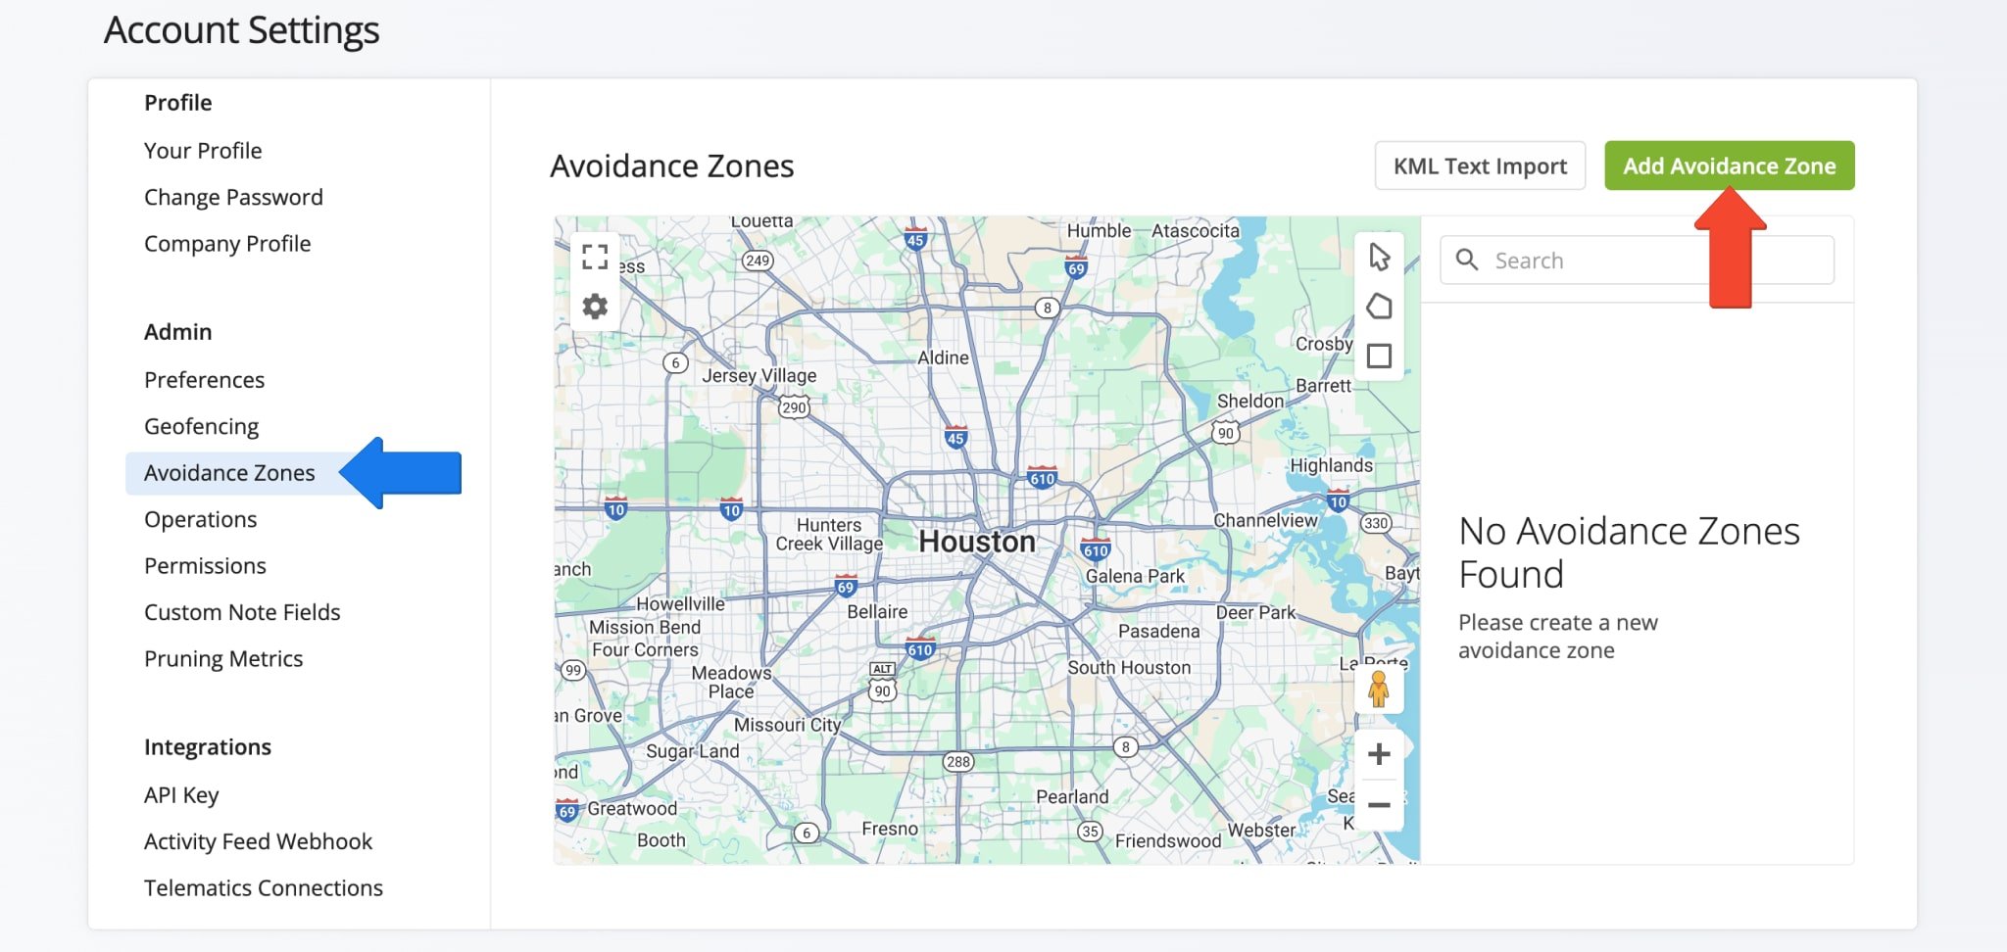Click Sugar Land label on map
2007x952 pixels.
coord(692,751)
